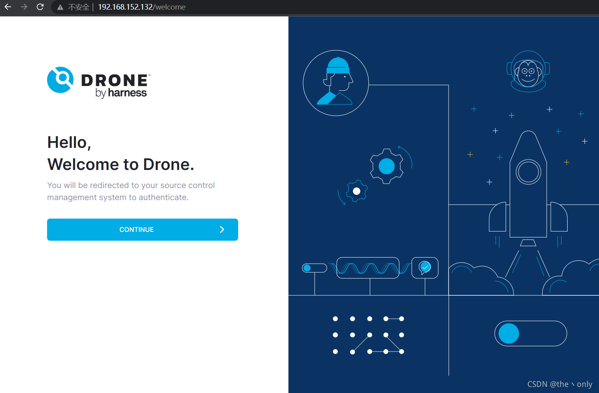The image size is (599, 393).
Task: Click the "by harness" logo text
Action: tap(121, 93)
